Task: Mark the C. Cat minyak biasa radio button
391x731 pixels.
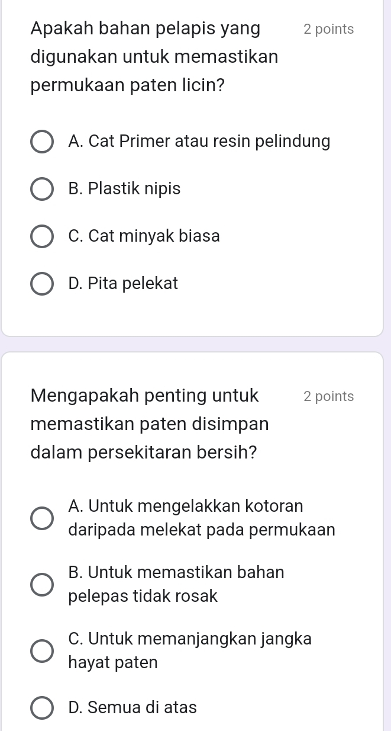Action: pos(41,237)
